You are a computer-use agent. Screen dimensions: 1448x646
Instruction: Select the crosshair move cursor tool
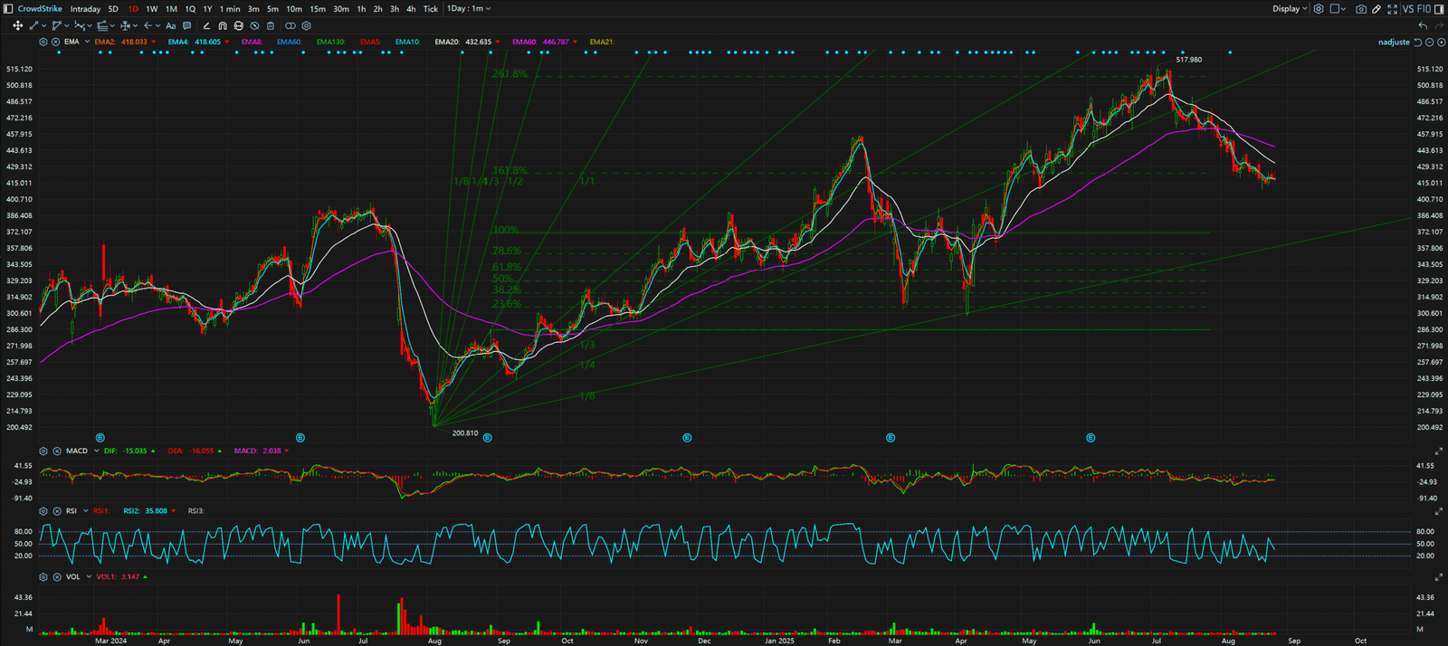pyautogui.click(x=17, y=26)
